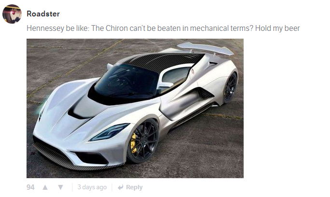Click the car's dark windshield
Image resolution: width=330 pixels, height=197 pixels.
(126, 82)
